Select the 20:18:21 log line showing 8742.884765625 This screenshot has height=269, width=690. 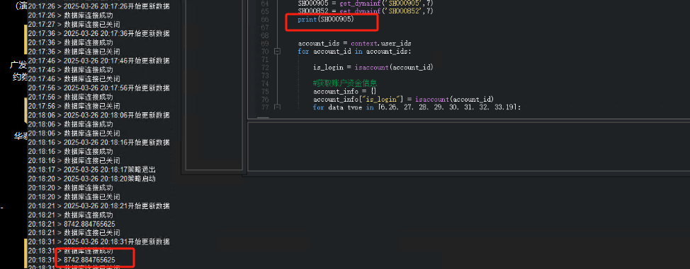tap(72, 224)
